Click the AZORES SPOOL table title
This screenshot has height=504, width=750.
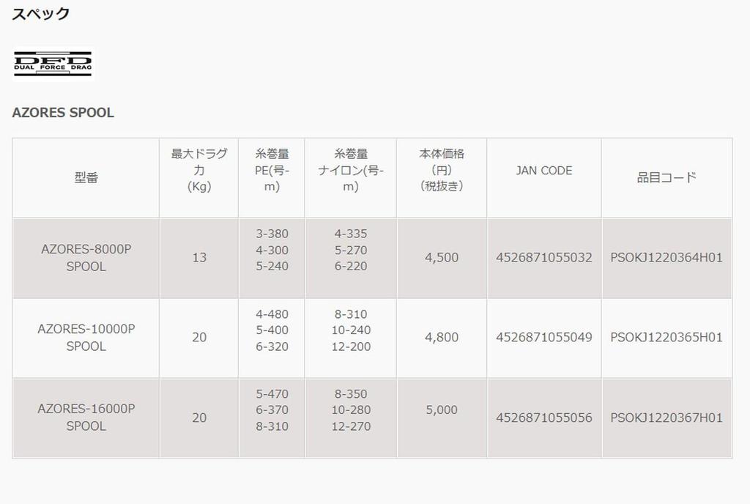point(63,113)
